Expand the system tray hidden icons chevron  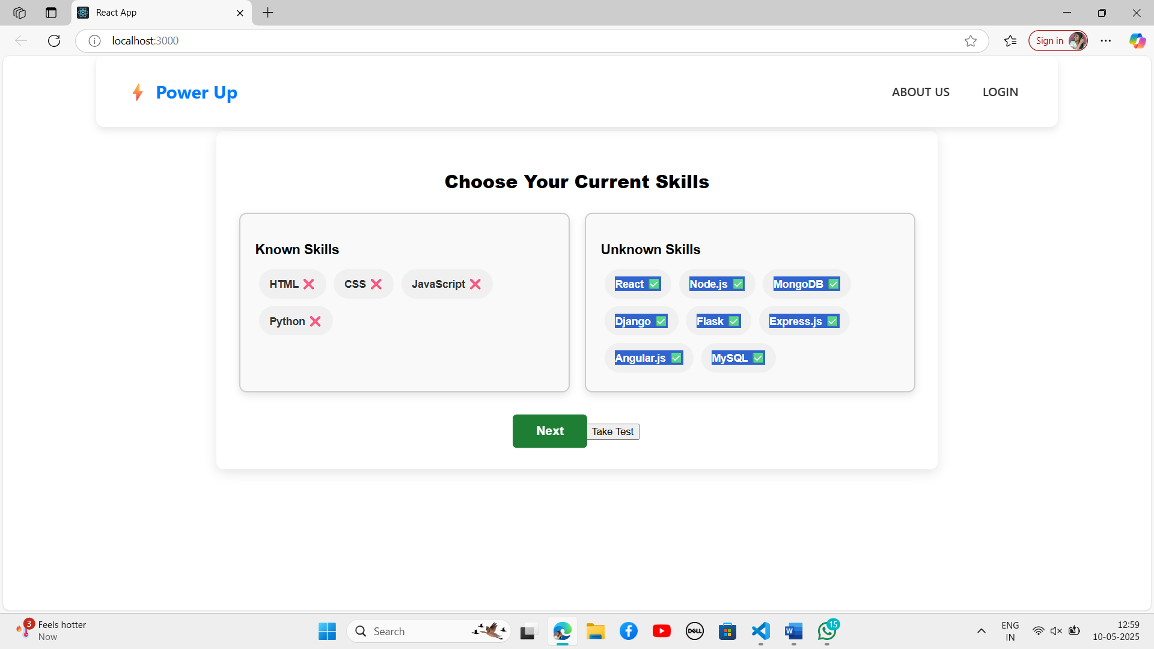click(981, 631)
